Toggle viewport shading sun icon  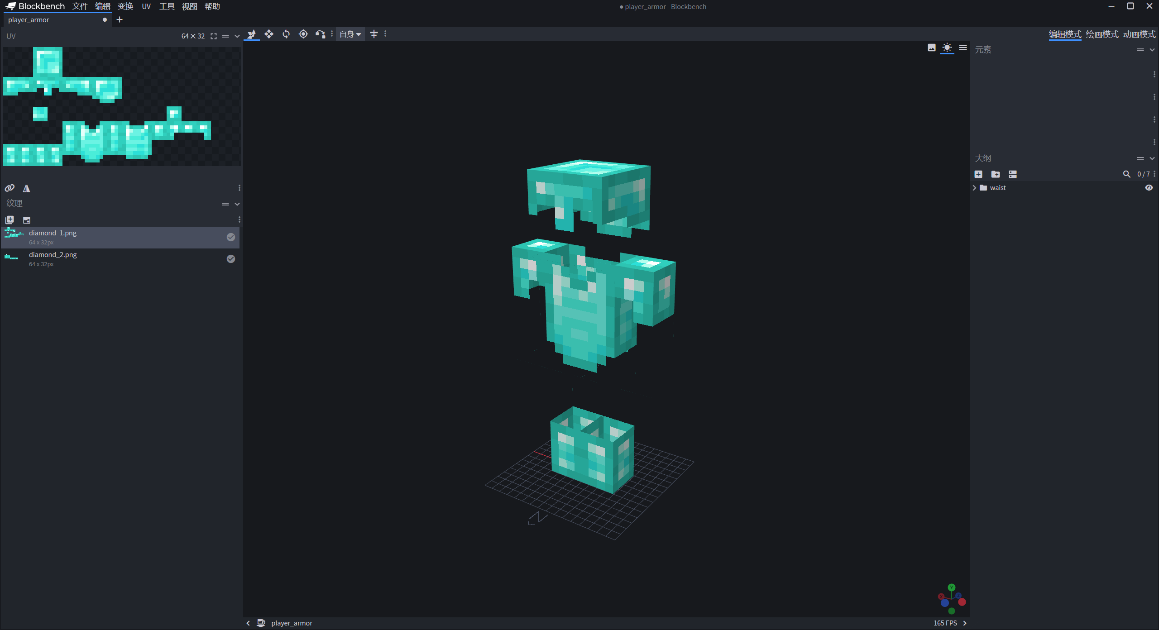pyautogui.click(x=947, y=48)
